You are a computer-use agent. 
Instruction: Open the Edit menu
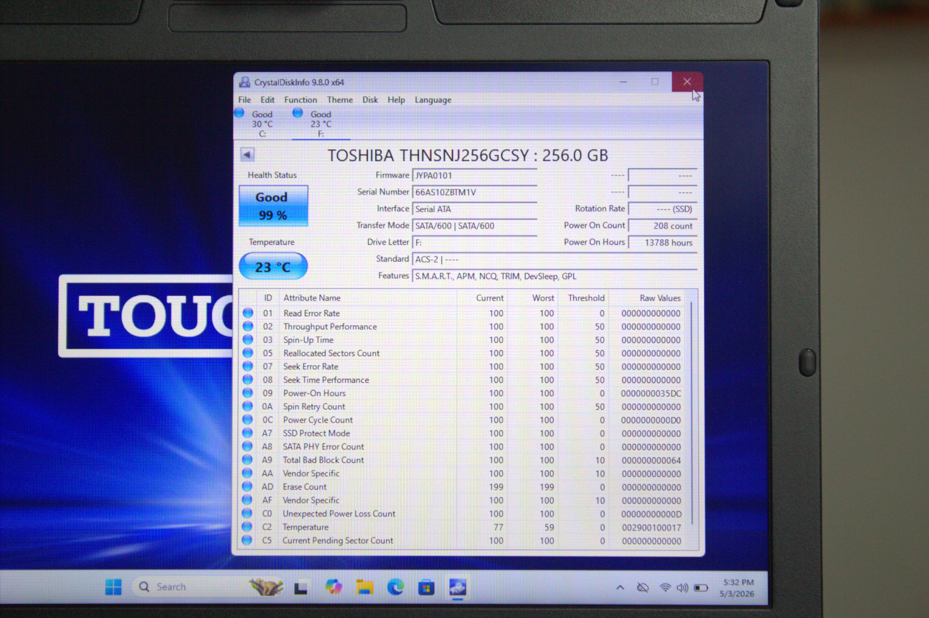[x=267, y=100]
